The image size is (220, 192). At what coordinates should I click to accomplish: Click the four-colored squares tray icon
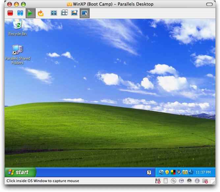coord(173,172)
